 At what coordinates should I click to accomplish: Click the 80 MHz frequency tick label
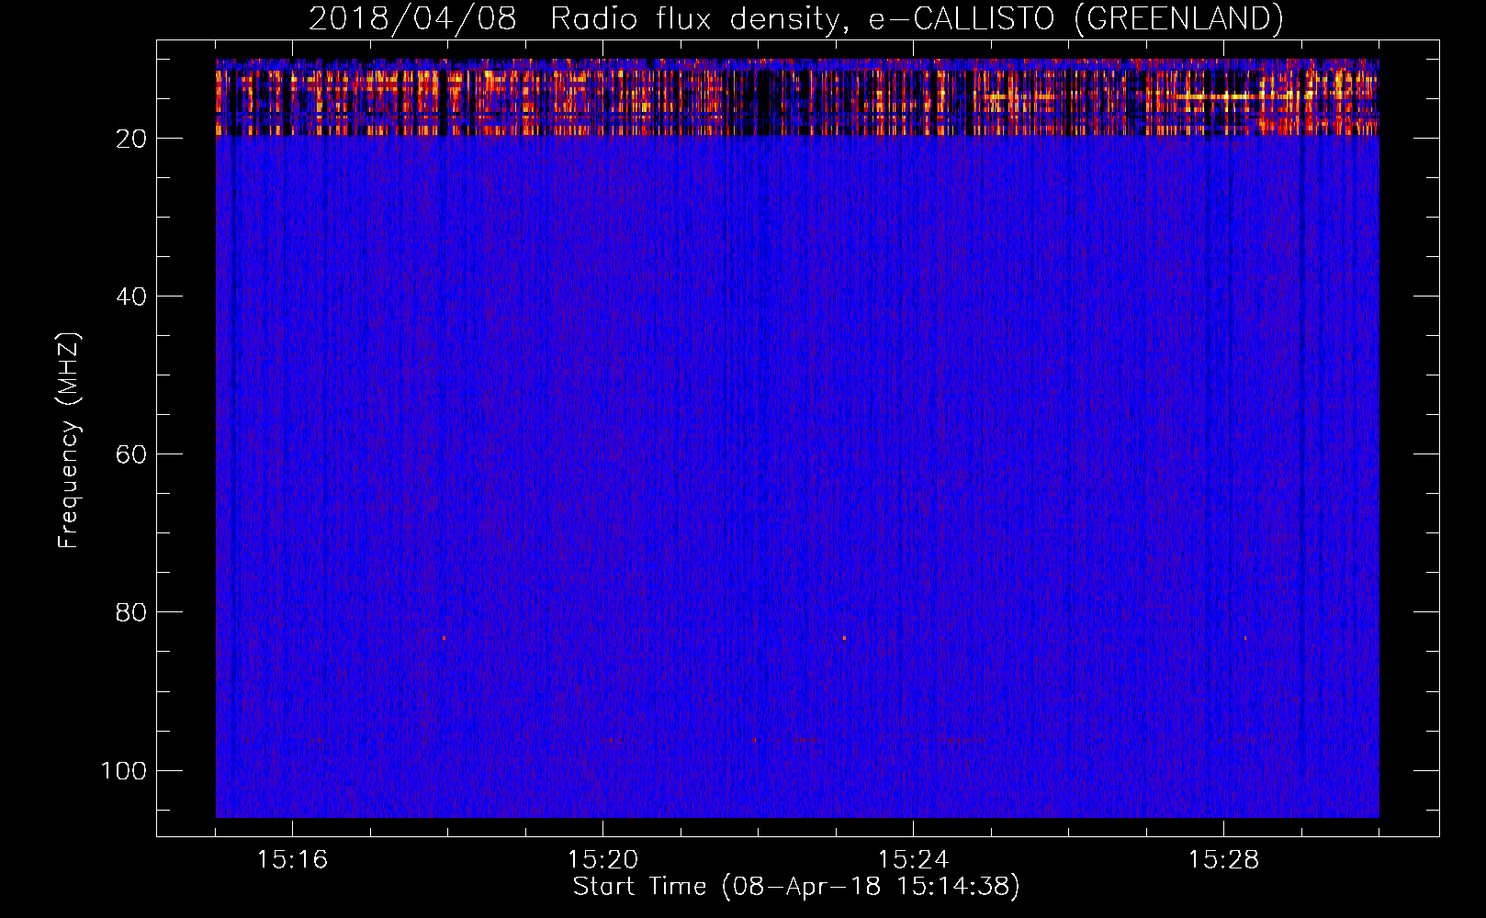(132, 612)
